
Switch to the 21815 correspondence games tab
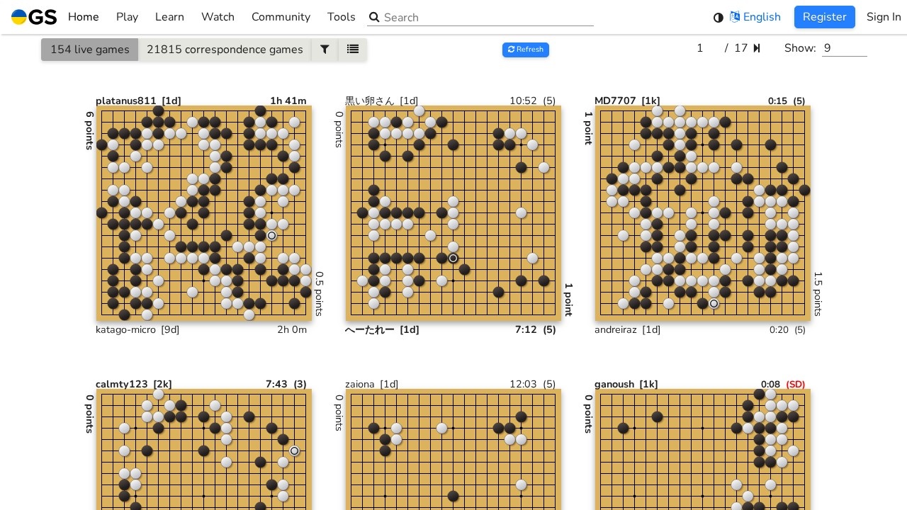click(x=225, y=50)
